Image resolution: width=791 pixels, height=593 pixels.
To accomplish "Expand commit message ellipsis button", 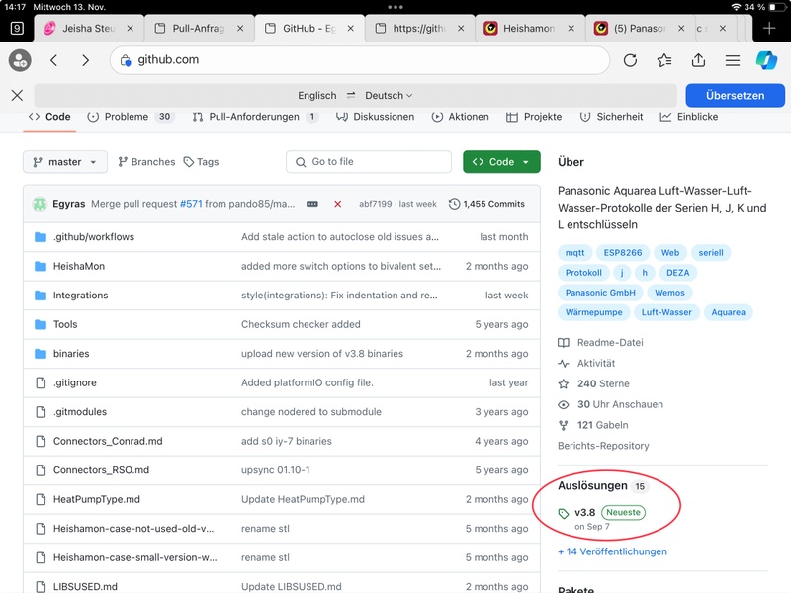I will point(312,204).
